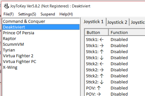The width and height of the screenshot is (145, 96).
Task: Pick the ScummVM profile
Action: (x=41, y=44)
